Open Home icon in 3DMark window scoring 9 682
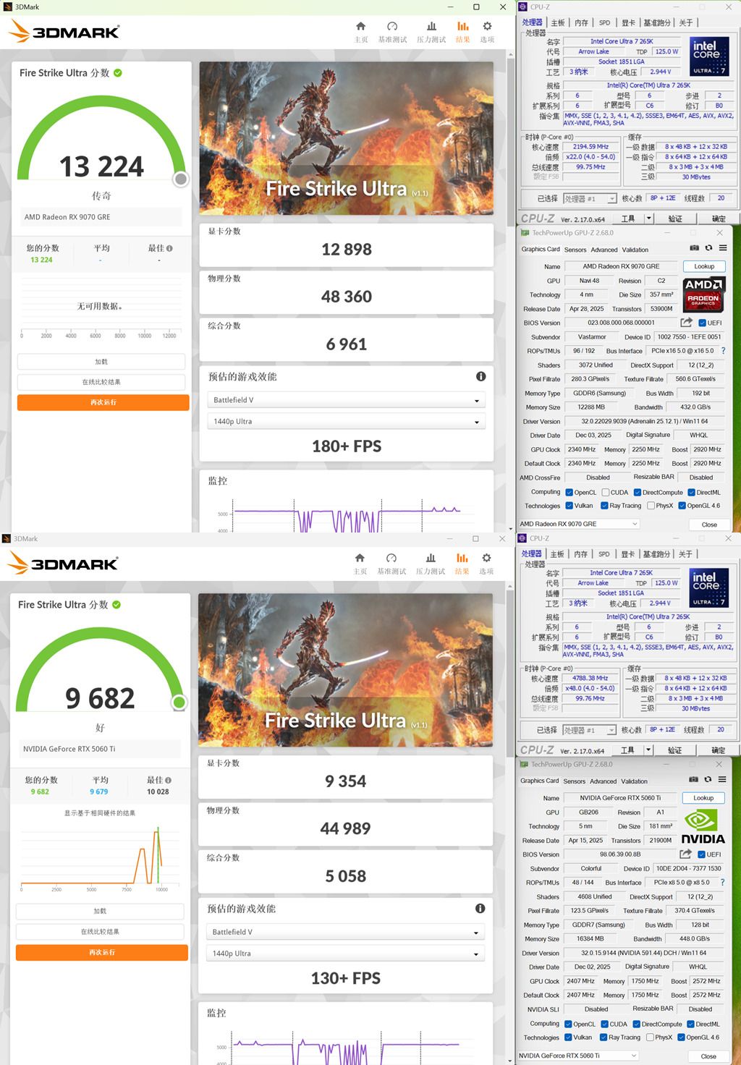This screenshot has width=741, height=1065. pyautogui.click(x=360, y=559)
